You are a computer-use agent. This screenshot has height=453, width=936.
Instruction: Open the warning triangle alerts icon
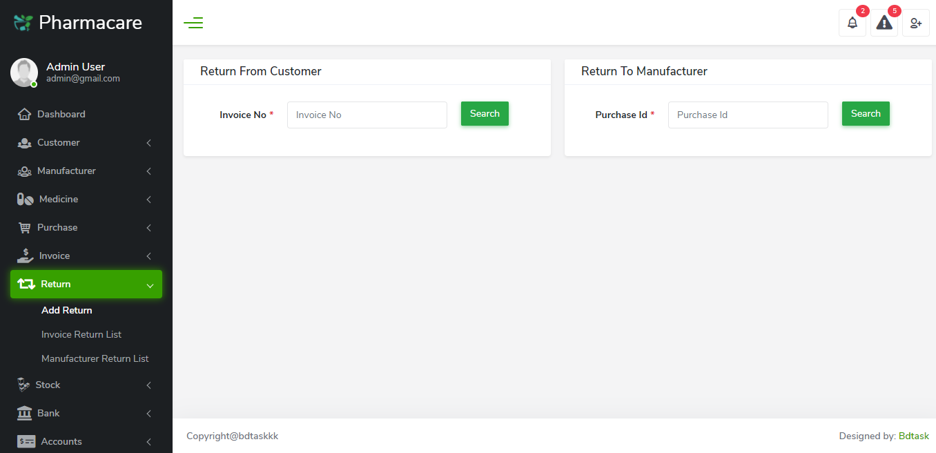point(884,23)
